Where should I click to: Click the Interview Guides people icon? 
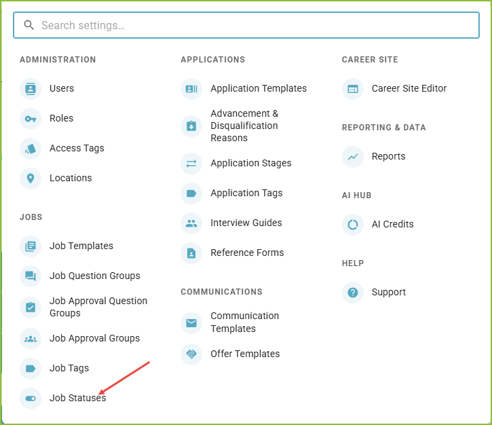point(191,223)
